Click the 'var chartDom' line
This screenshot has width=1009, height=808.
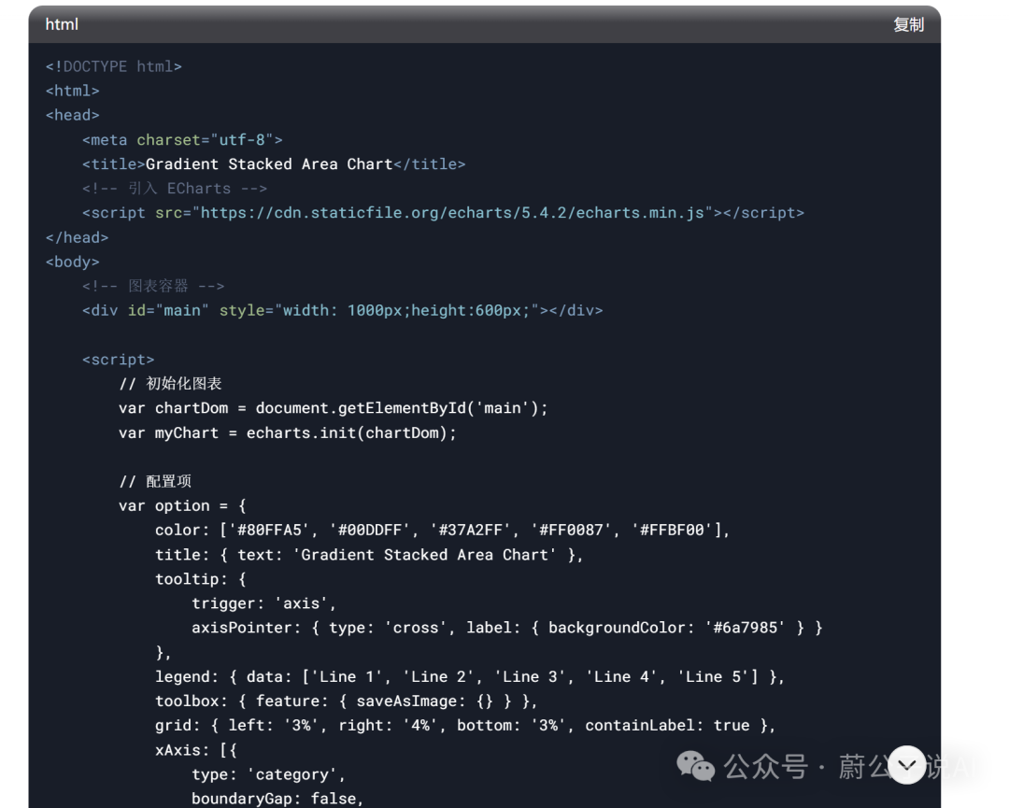[334, 408]
